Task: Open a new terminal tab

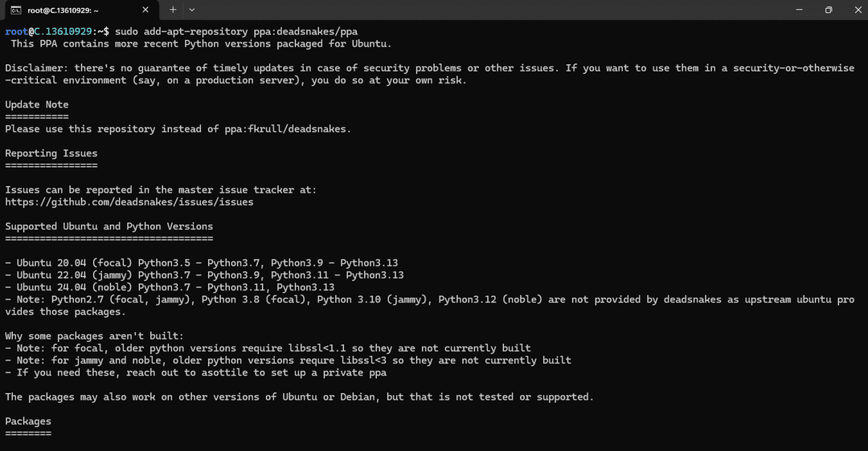Action: point(173,10)
